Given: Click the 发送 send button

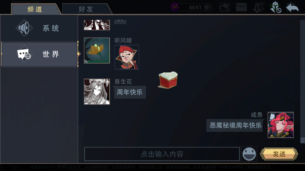Looking at the screenshot, I should [279, 154].
